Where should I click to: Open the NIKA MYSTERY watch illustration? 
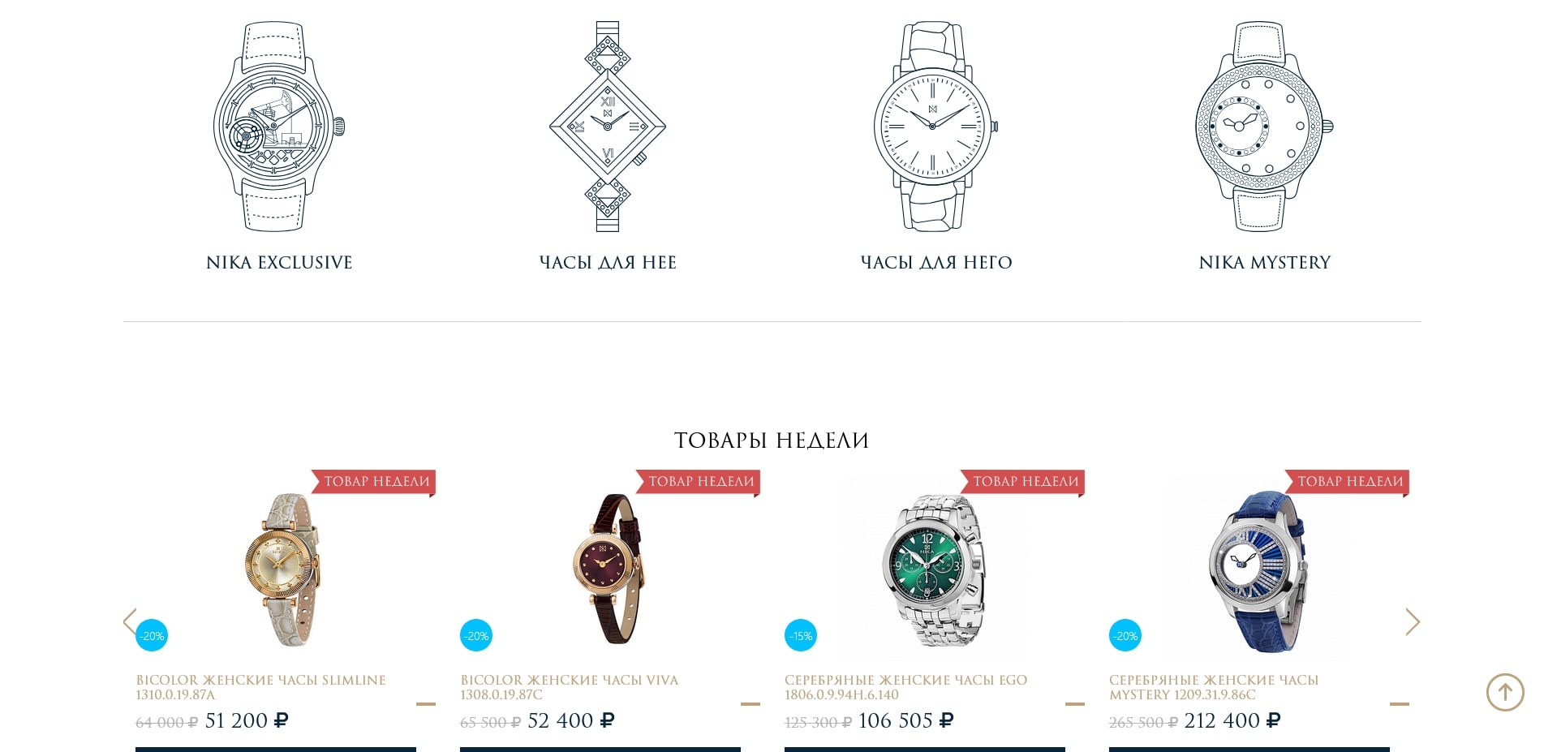pyautogui.click(x=1263, y=127)
